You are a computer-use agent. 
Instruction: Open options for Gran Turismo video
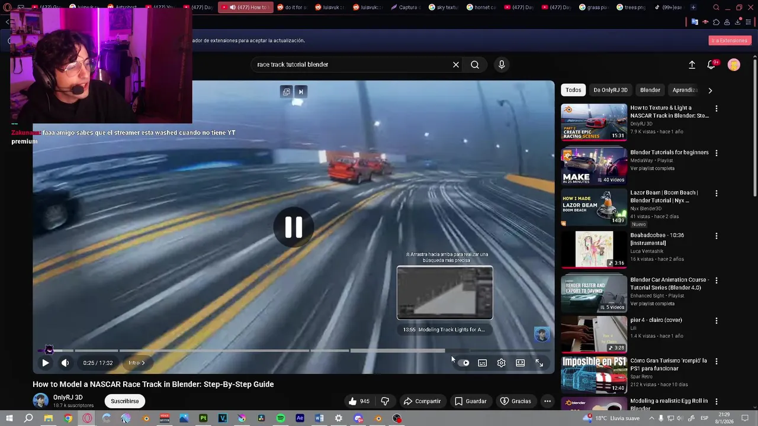(x=717, y=361)
